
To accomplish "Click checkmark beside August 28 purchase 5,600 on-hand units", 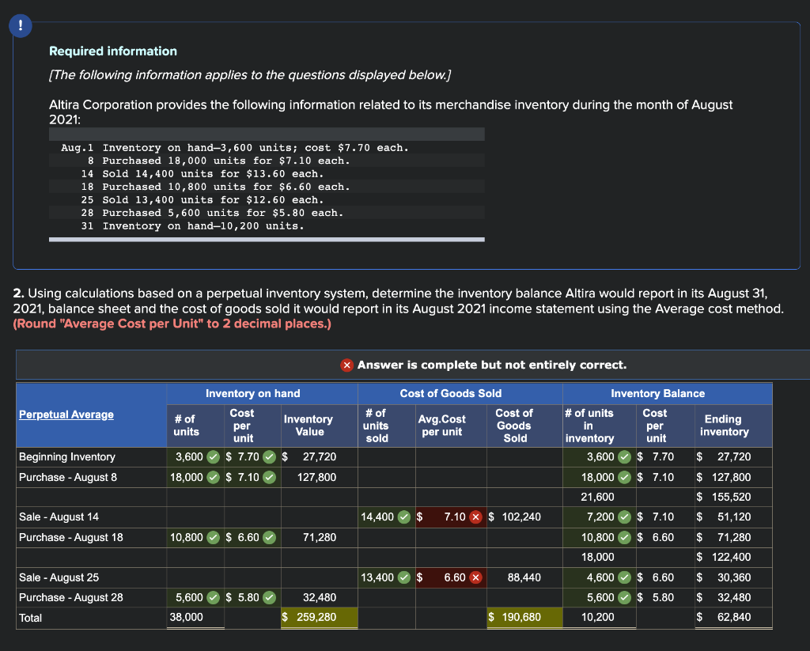I will pos(213,598).
